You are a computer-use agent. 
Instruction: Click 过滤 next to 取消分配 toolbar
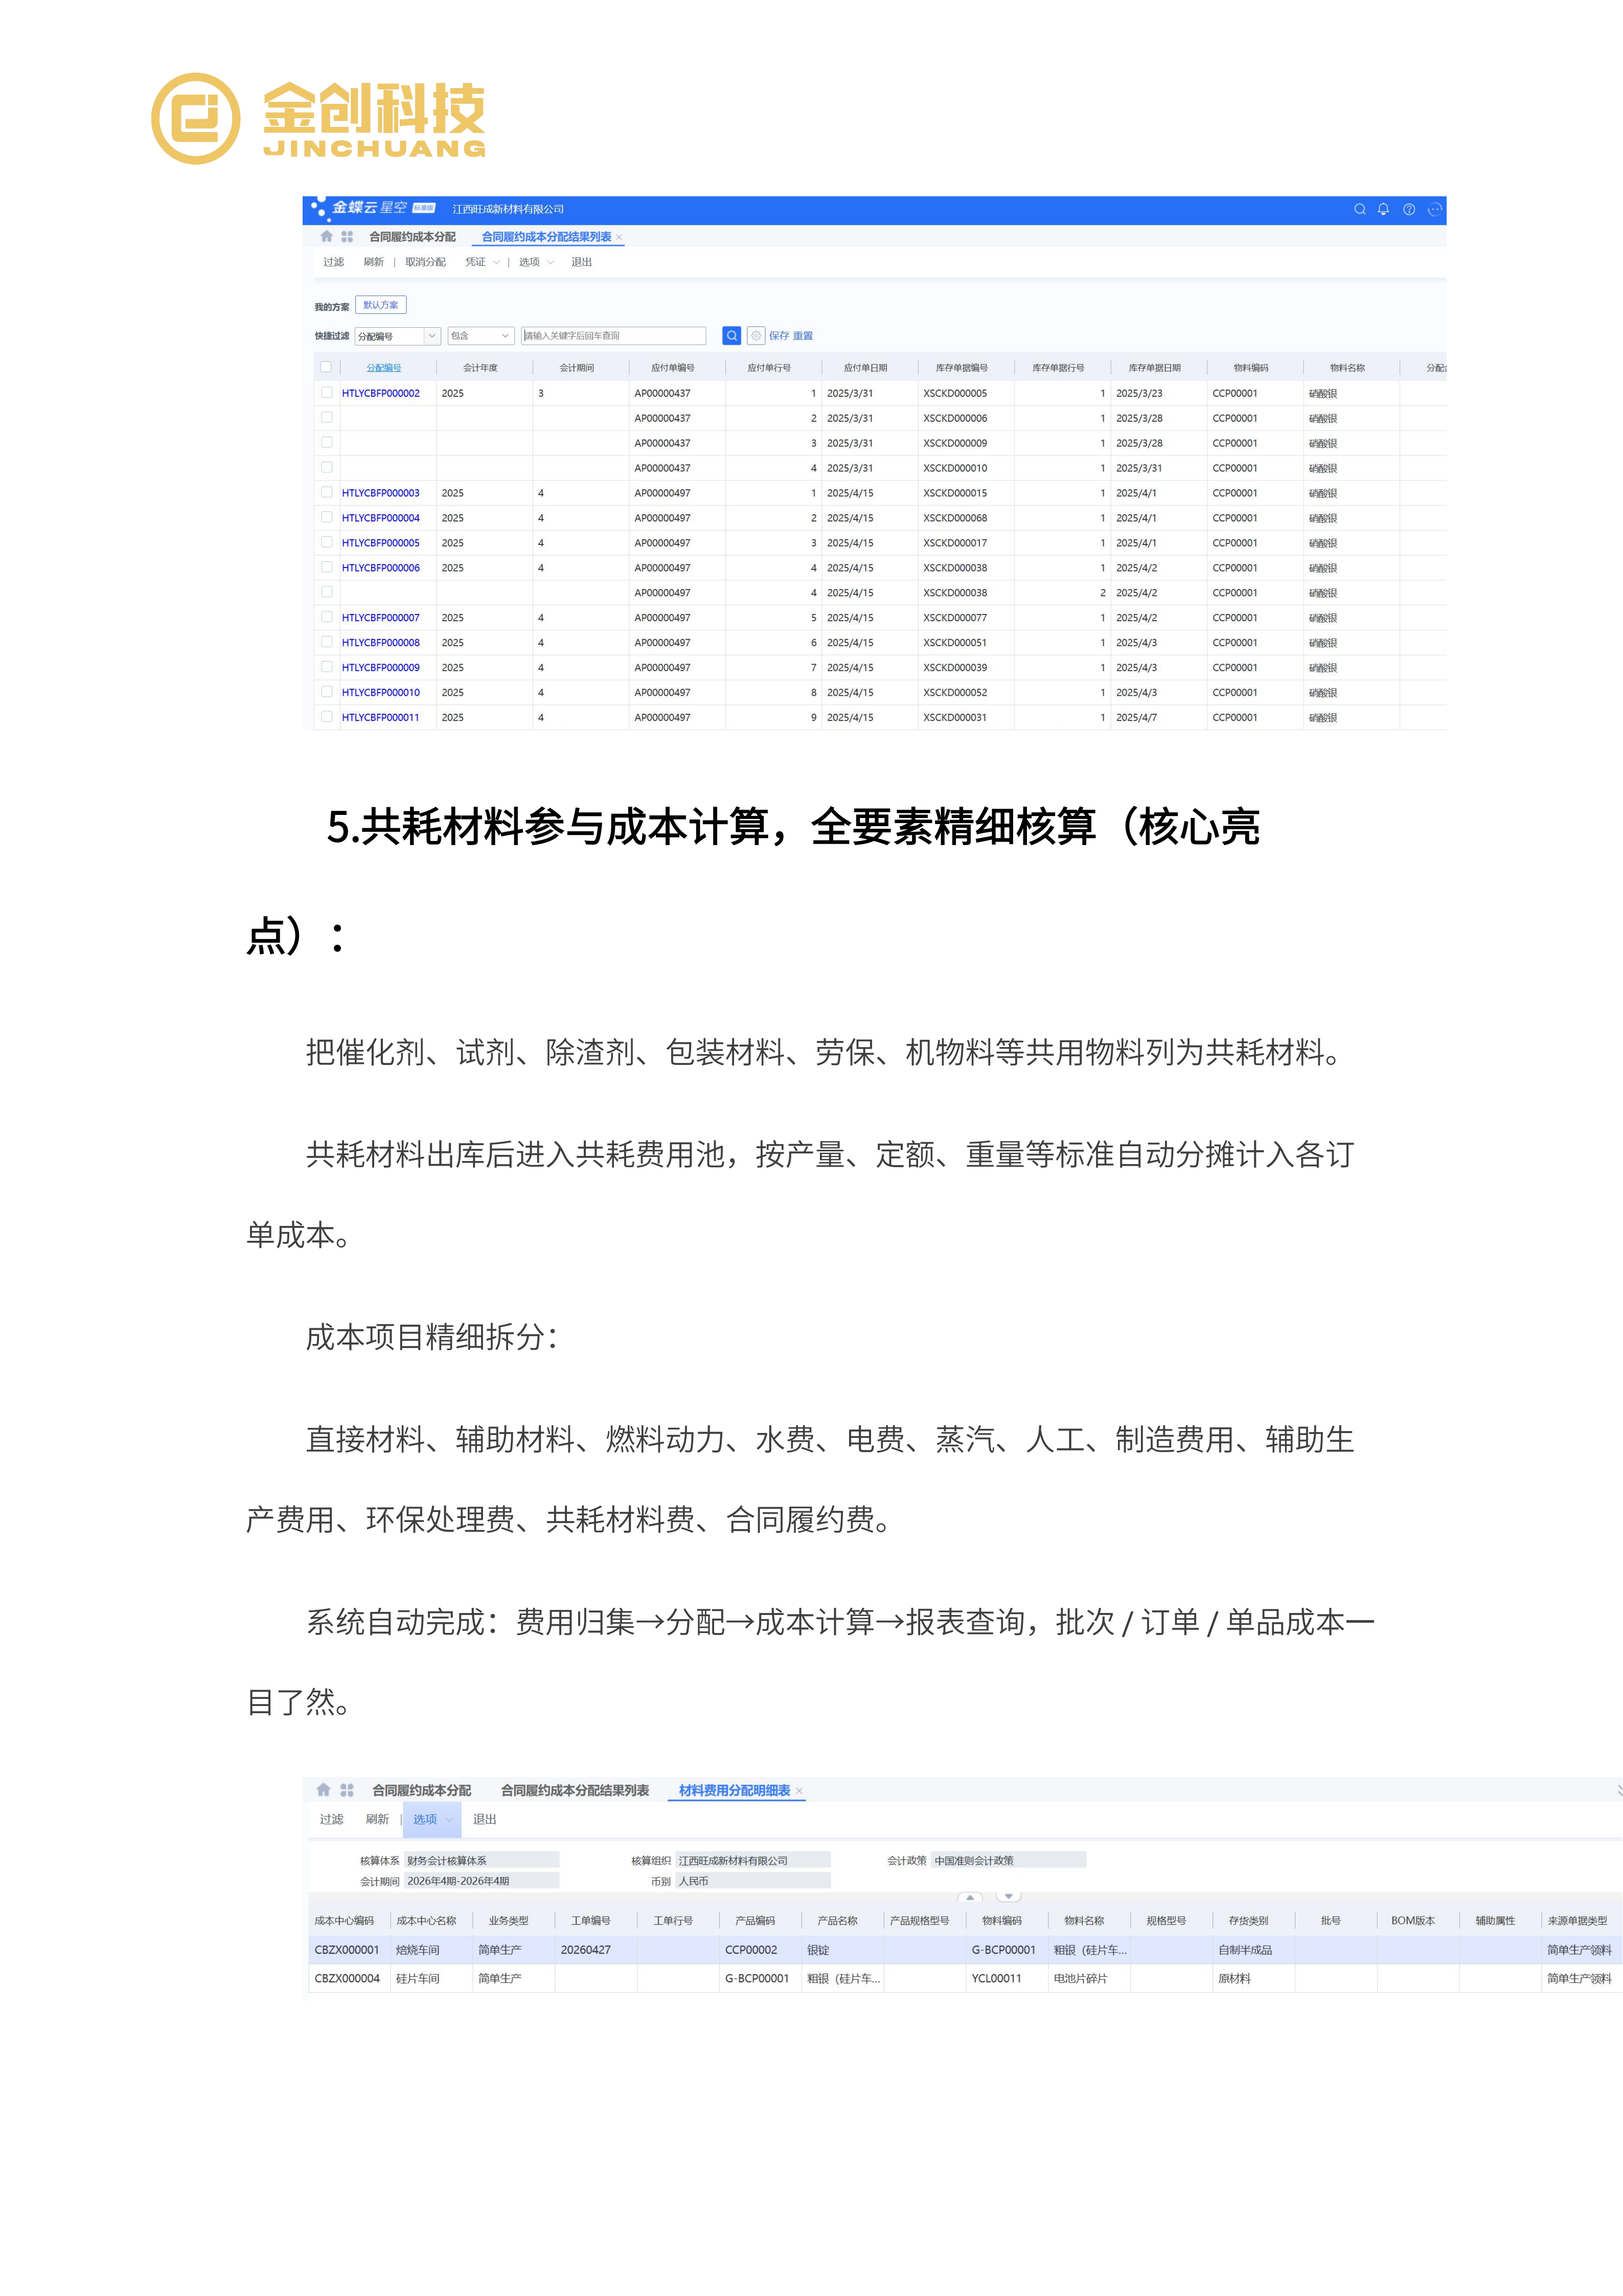(x=334, y=262)
